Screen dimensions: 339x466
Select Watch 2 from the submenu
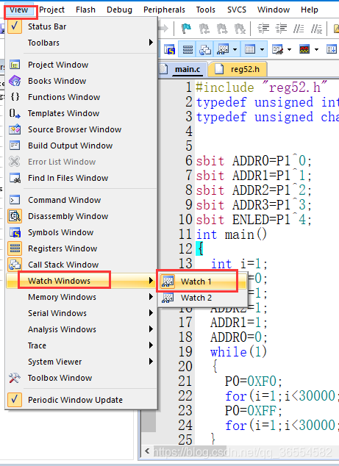pos(202,298)
